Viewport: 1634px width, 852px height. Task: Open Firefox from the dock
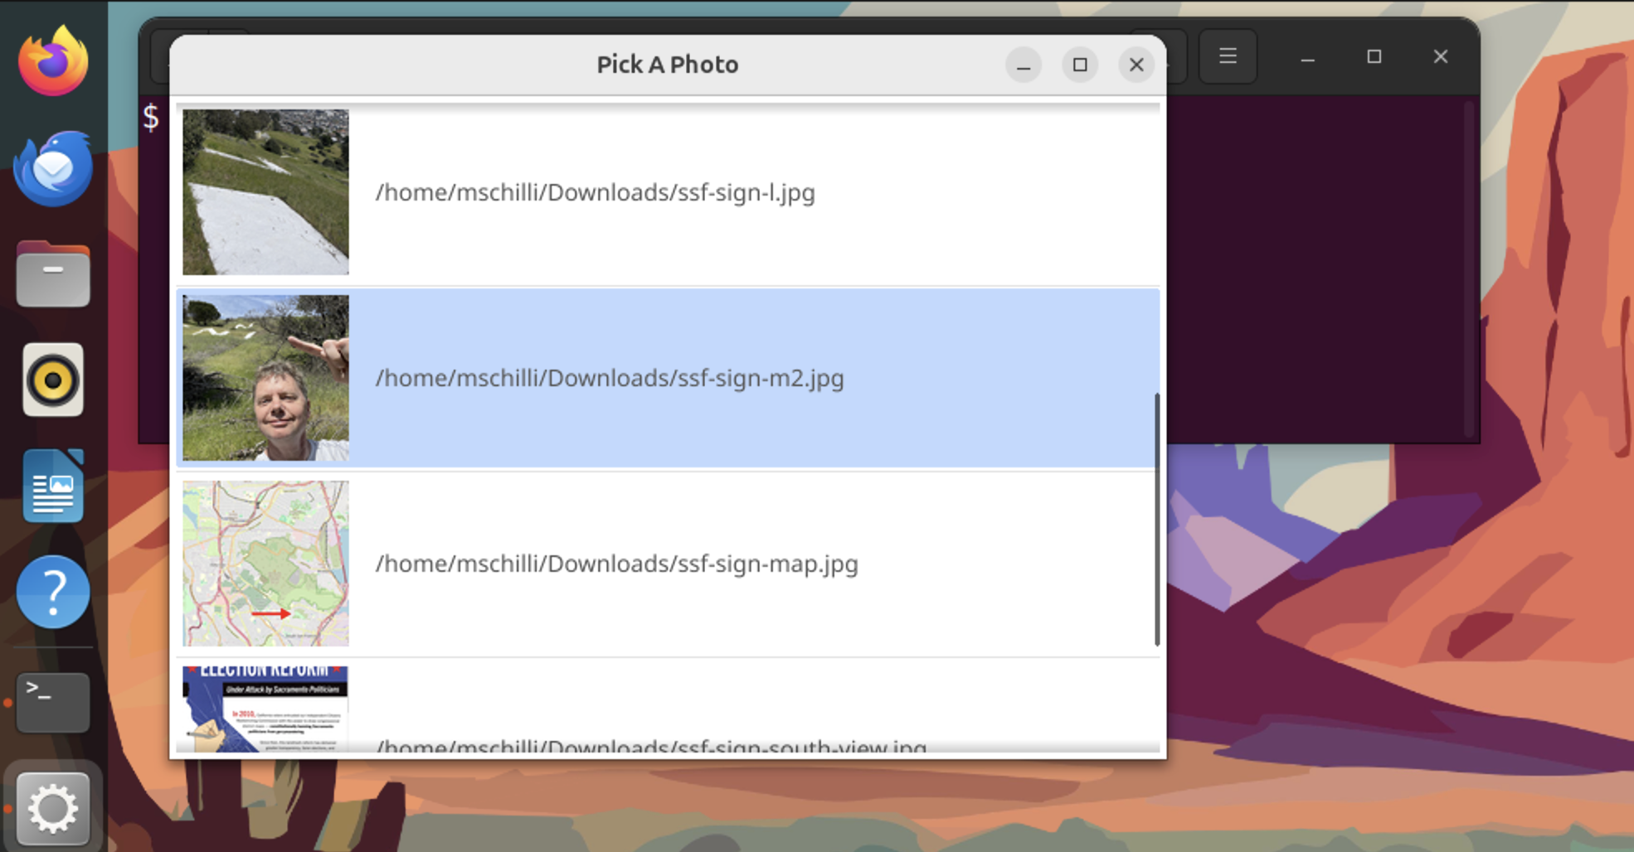click(53, 61)
